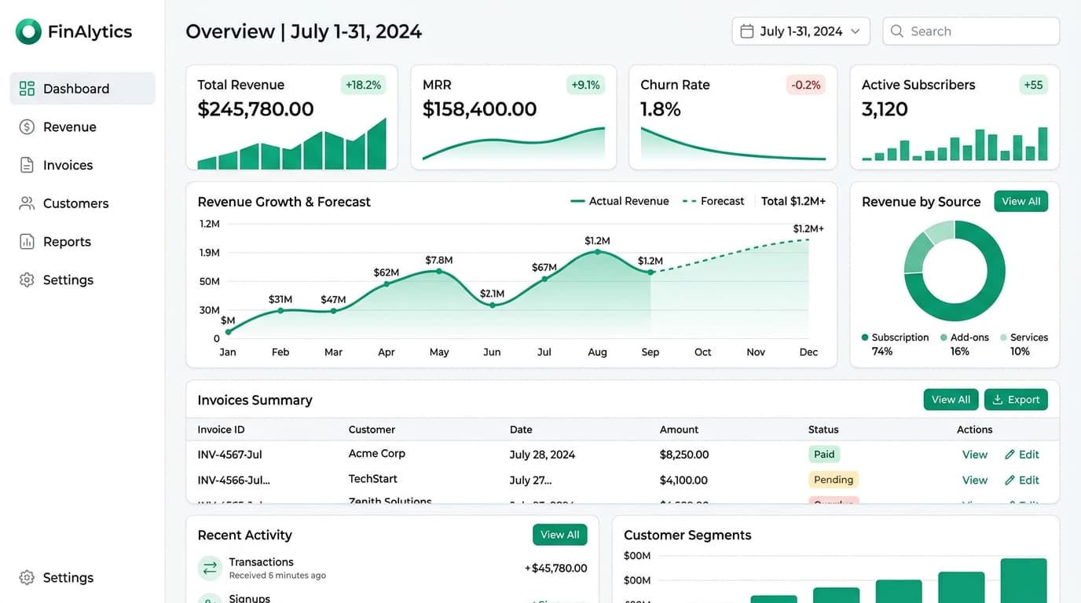This screenshot has height=603, width=1081.
Task: Click the Revenue dollar icon in sidebar
Action: click(27, 127)
